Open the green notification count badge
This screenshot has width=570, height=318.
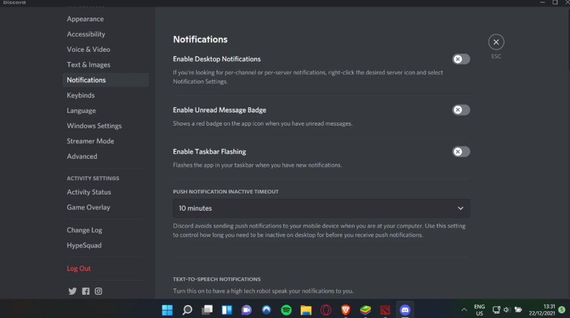562,310
